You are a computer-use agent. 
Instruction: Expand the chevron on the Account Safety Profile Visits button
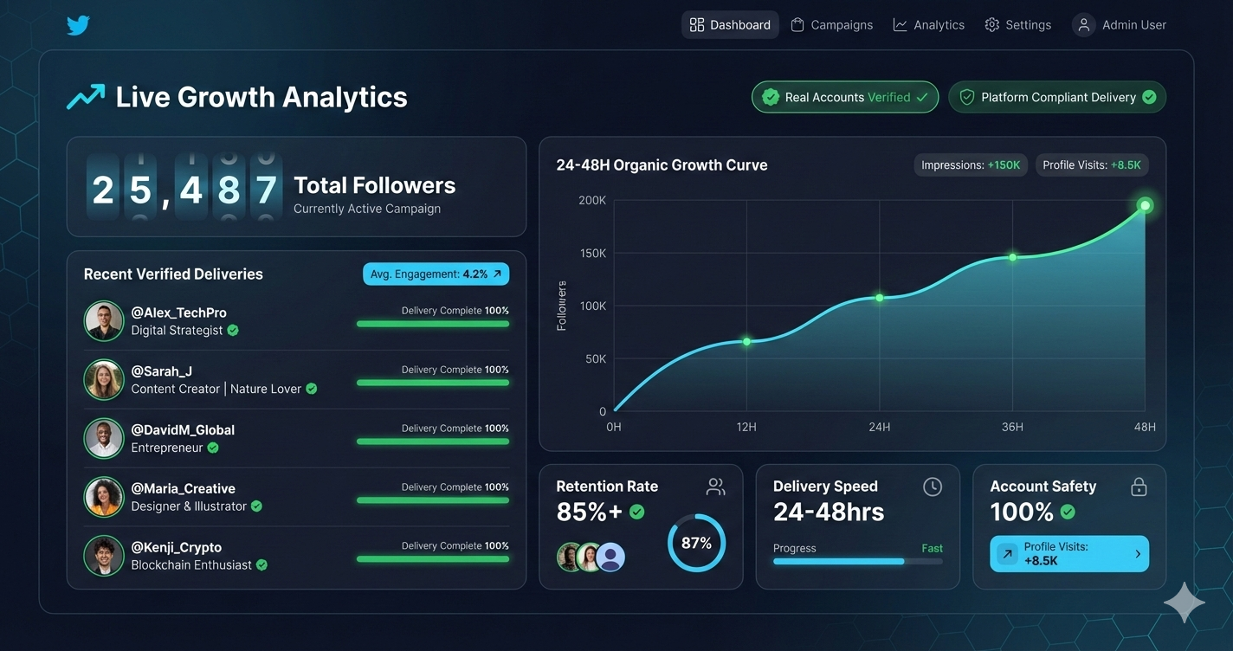point(1138,554)
